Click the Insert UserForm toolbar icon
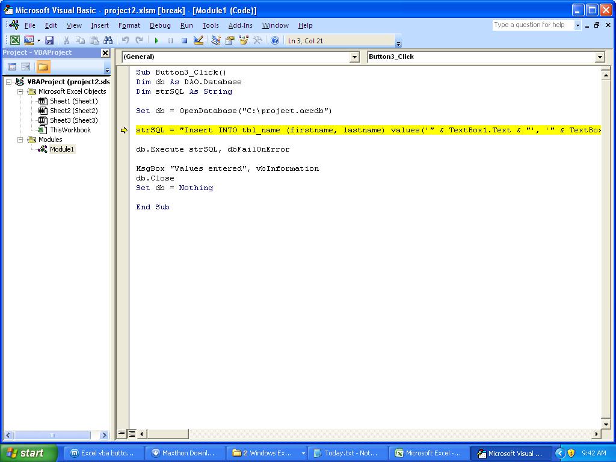This screenshot has width=616, height=462. (x=29, y=40)
